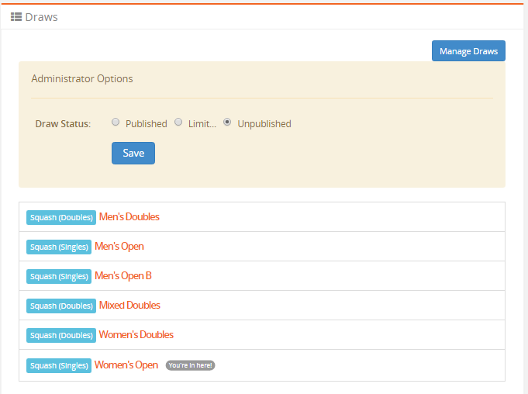Click Squash (Doubles) badge beside Mixed Doubles

coord(61,306)
